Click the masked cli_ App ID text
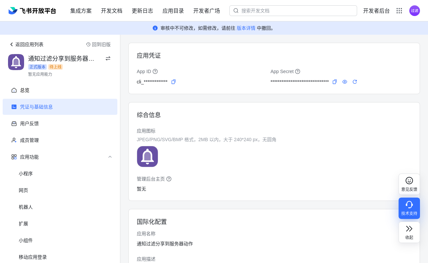428x263 pixels. pos(152,82)
